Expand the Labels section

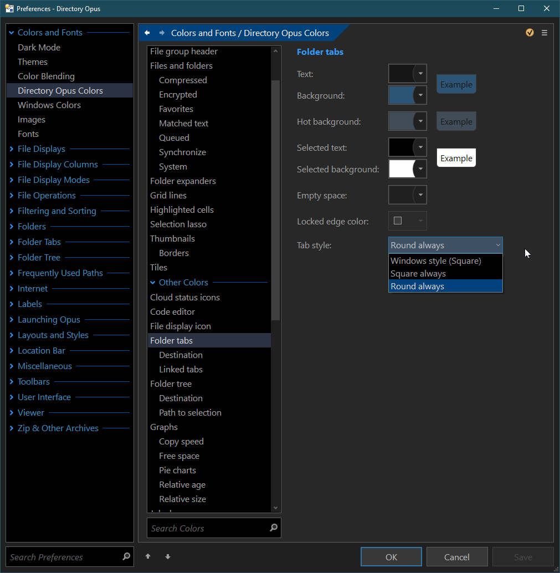tap(11, 304)
